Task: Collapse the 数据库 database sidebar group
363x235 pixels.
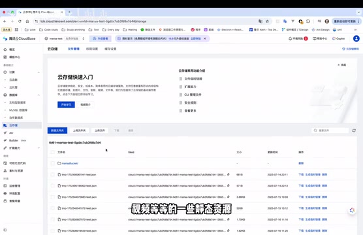Action: coord(39,95)
